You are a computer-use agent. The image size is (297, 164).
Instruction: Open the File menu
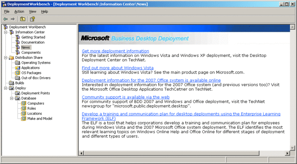[x=7, y=11]
